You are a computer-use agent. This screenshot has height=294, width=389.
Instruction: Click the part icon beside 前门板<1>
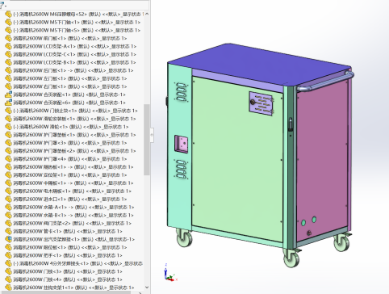pyautogui.click(x=8, y=38)
